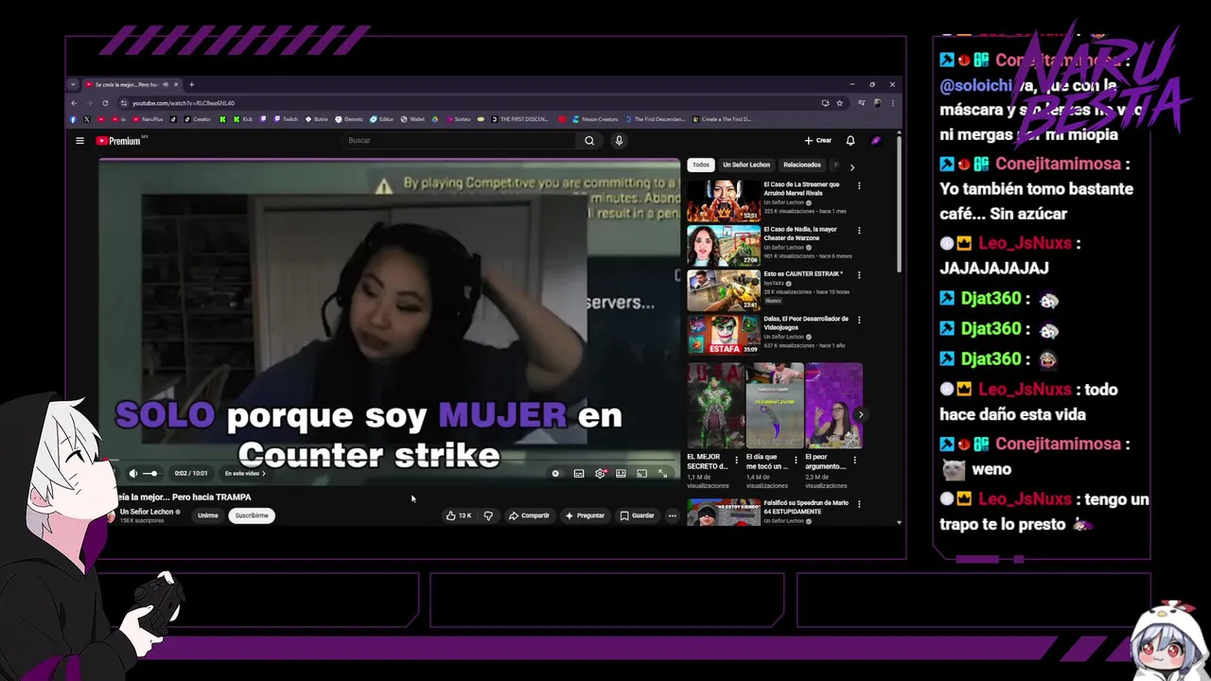
Task: Seek on the video progress bar
Action: pos(390,461)
